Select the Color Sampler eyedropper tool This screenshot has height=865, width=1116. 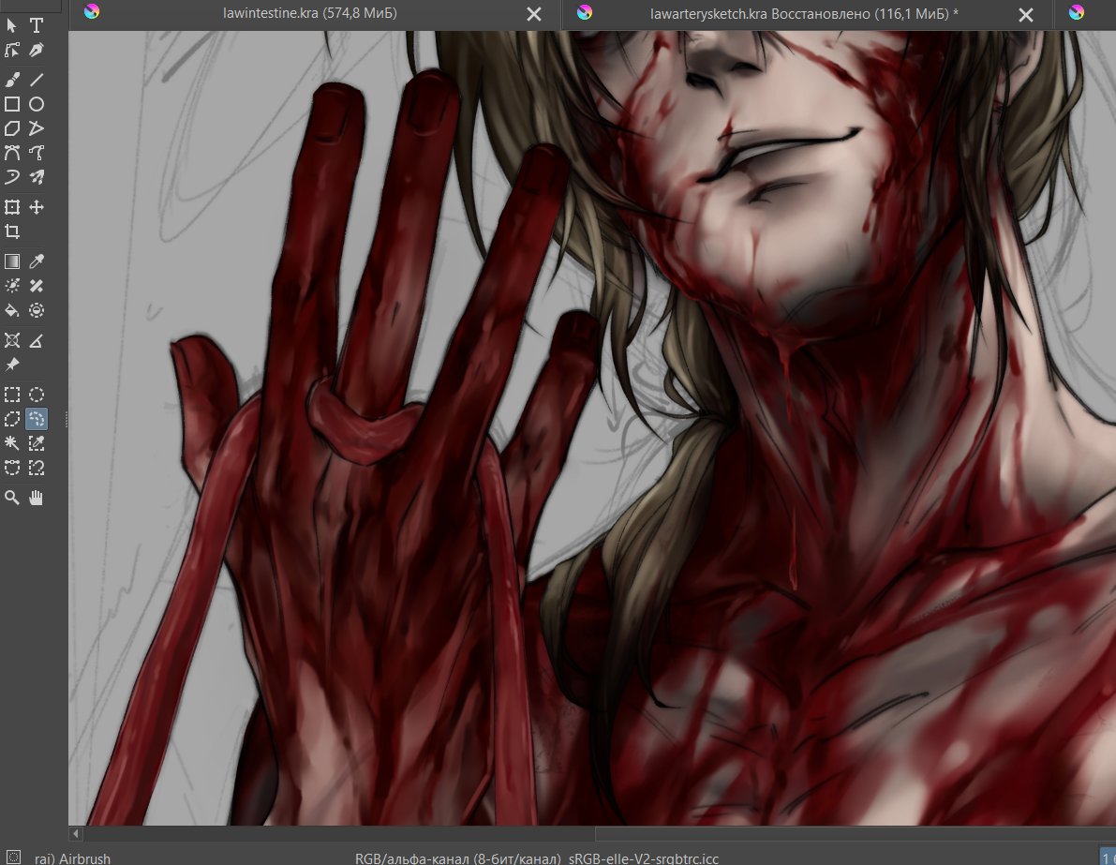click(37, 261)
